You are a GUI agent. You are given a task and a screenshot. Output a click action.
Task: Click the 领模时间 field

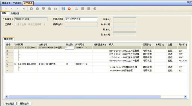[81, 24]
